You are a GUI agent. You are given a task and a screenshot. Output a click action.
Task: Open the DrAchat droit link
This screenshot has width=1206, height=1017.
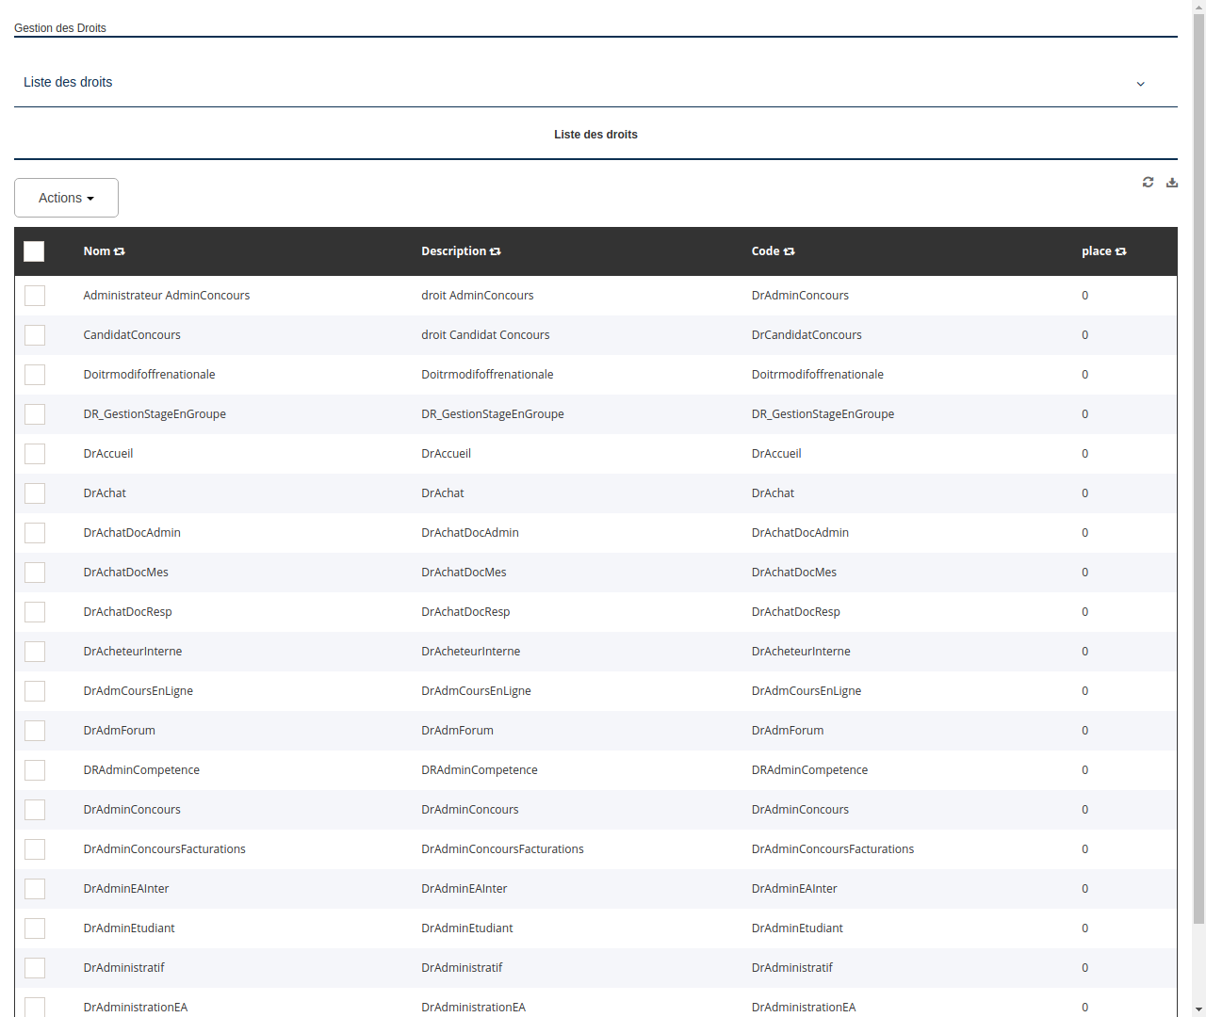105,492
